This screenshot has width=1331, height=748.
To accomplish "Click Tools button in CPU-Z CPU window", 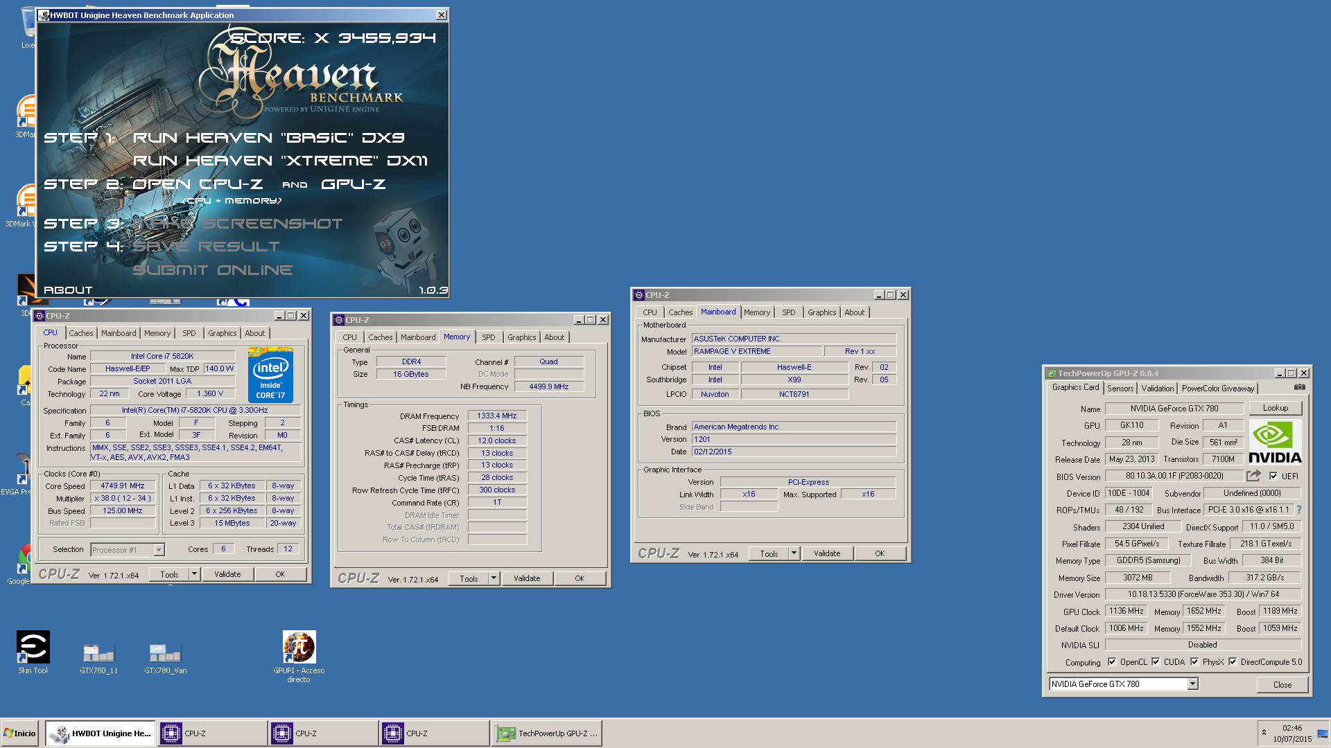I will [169, 574].
